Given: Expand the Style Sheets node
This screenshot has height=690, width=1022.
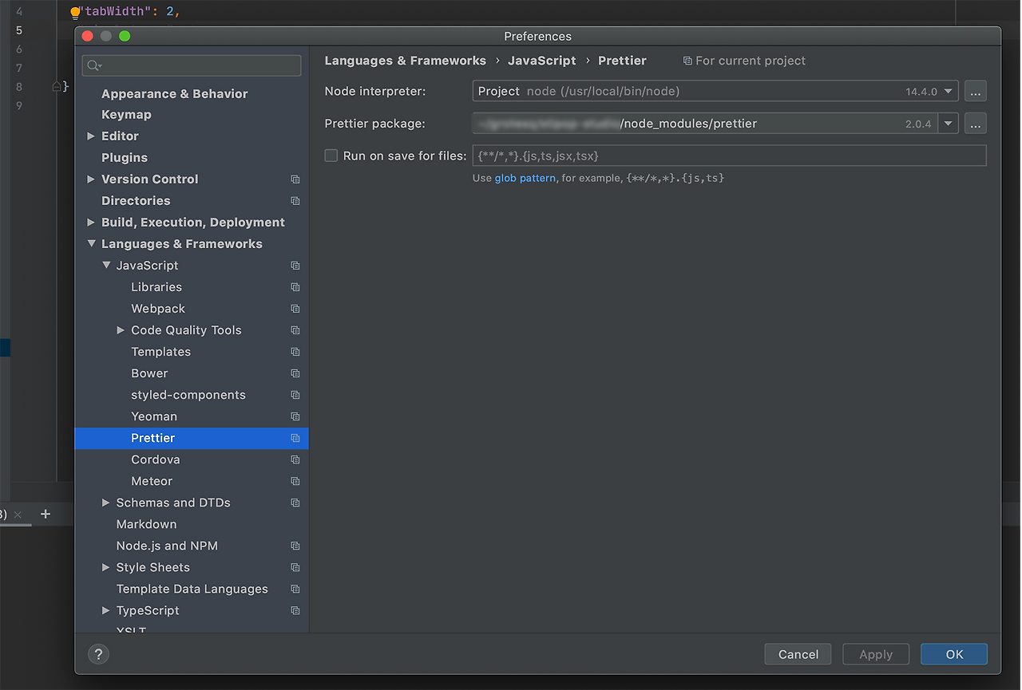Looking at the screenshot, I should [x=106, y=567].
